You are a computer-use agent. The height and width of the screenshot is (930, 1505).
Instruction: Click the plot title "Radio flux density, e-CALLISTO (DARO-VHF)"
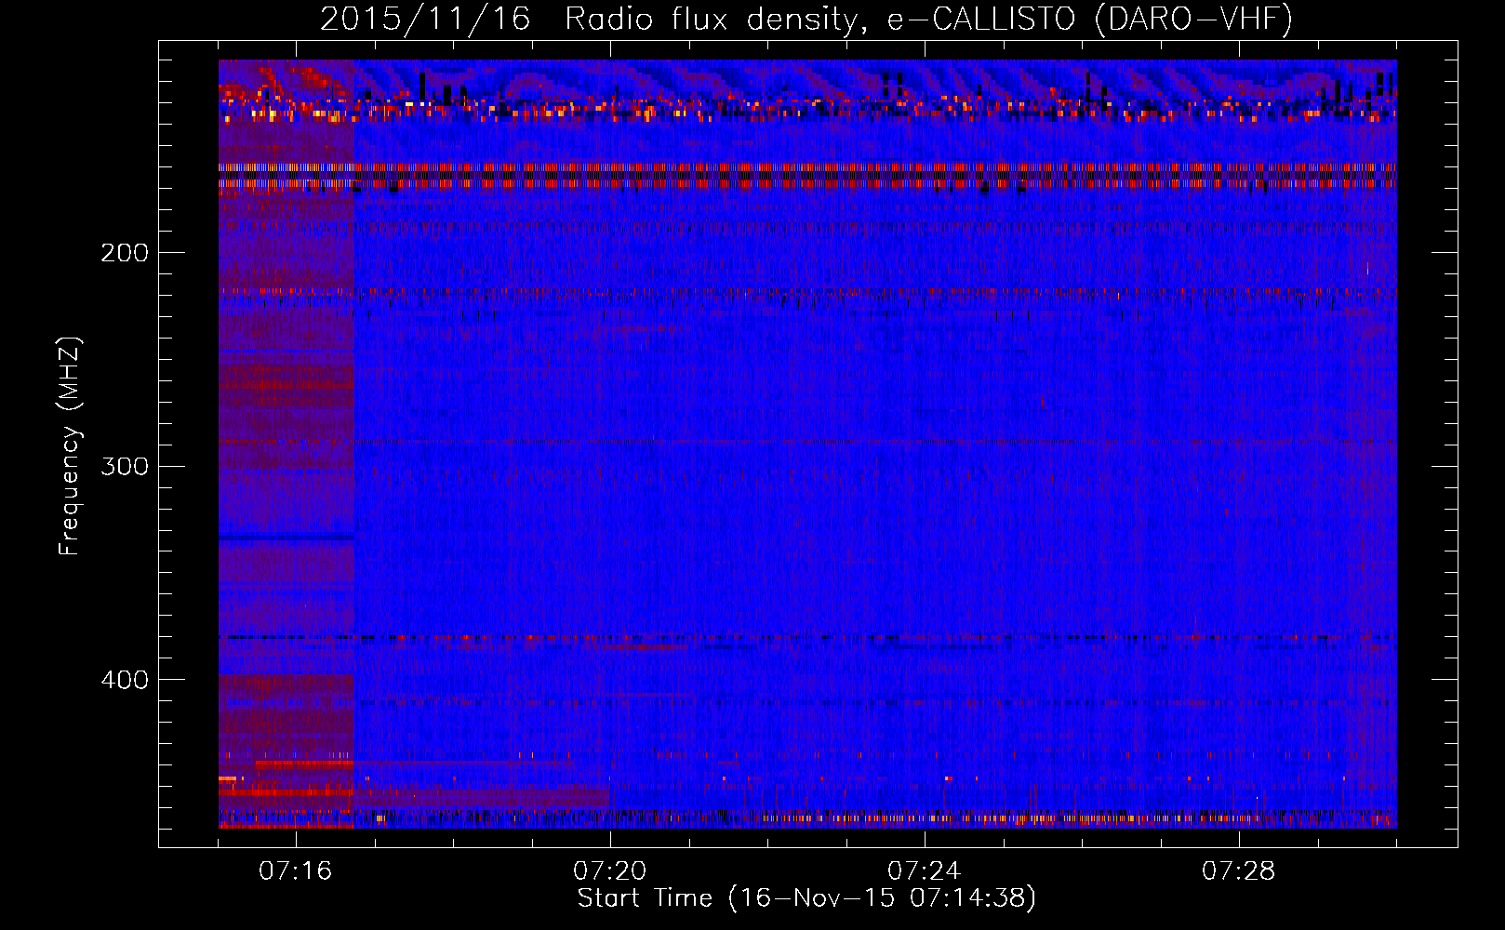[928, 19]
